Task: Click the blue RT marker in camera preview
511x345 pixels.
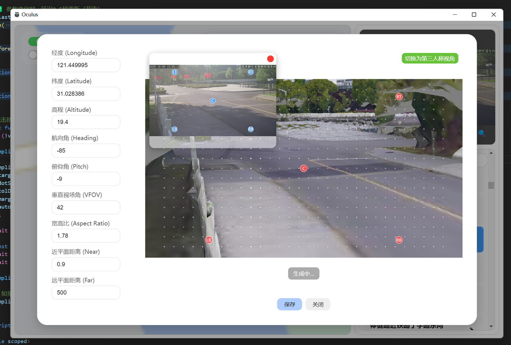Action: (251, 72)
